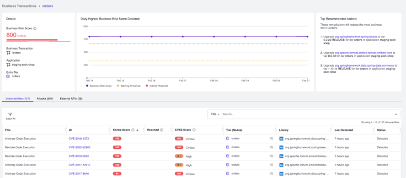Open CVE-2018-1273 vulnerability link

tap(79, 139)
